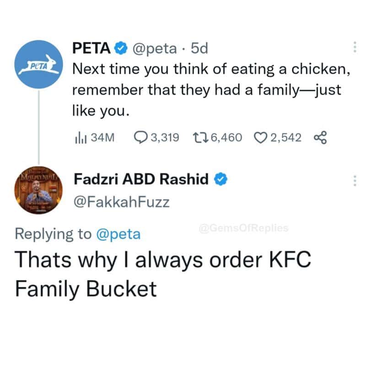
Task: Click PETA's blue verified badge
Action: (x=121, y=48)
